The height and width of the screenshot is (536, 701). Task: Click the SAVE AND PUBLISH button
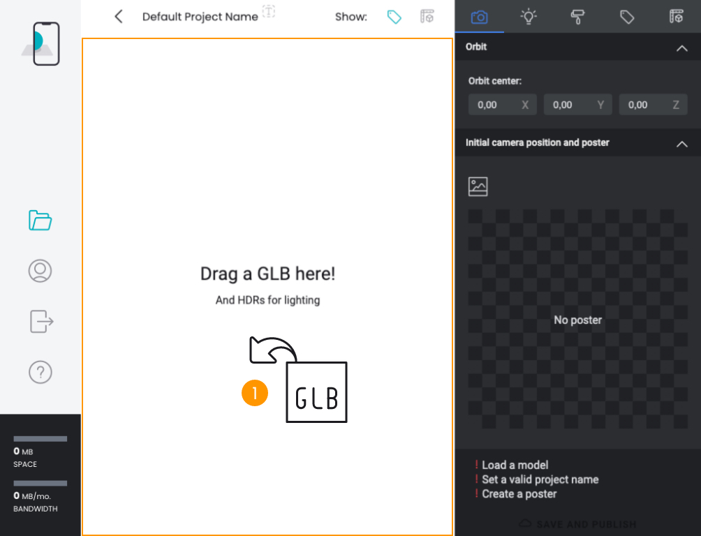tap(577, 524)
